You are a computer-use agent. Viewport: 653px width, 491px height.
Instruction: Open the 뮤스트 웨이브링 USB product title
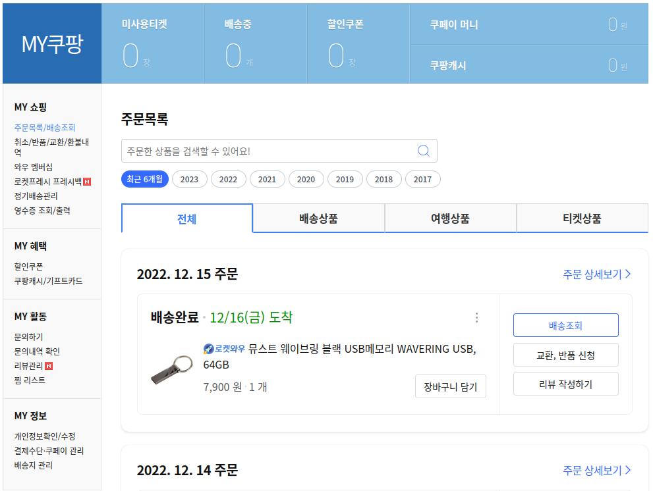pyautogui.click(x=339, y=357)
